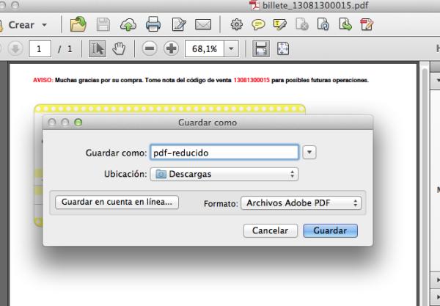Screen dimensions: 440x306
Task: Toggle fit width scrolling mode
Action: coord(261,48)
